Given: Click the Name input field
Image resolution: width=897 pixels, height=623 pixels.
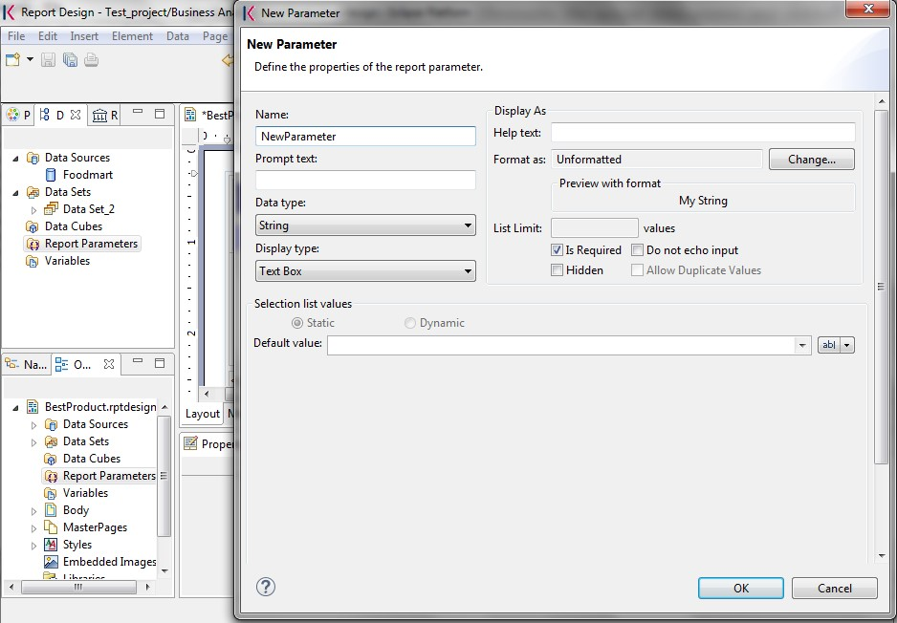Looking at the screenshot, I should (365, 136).
